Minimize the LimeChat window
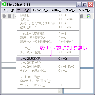 pyautogui.click(x=79, y=4)
